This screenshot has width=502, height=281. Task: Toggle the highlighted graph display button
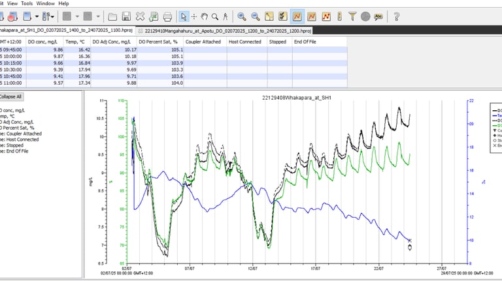click(x=297, y=16)
